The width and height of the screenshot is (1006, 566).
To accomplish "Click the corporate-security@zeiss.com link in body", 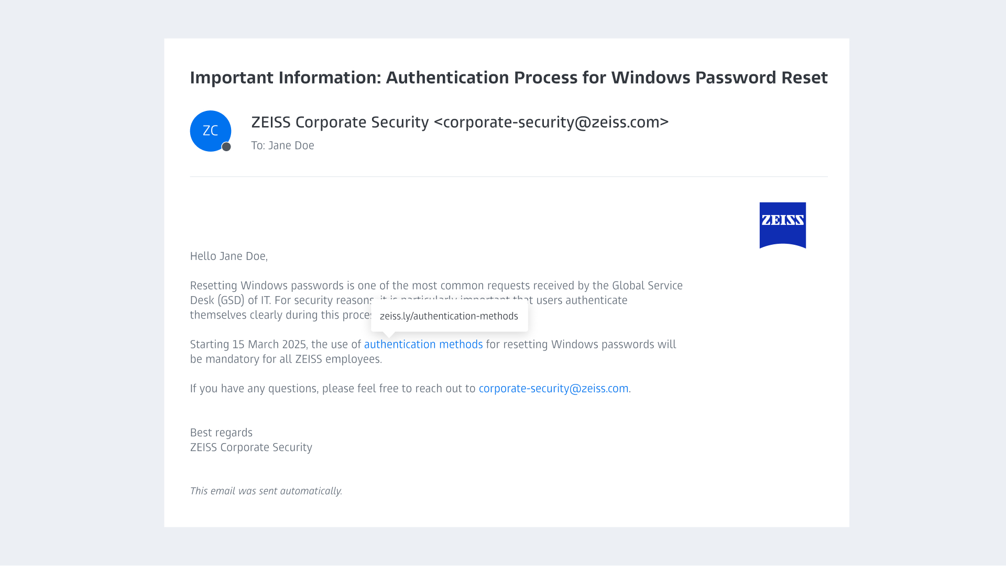I will point(553,389).
